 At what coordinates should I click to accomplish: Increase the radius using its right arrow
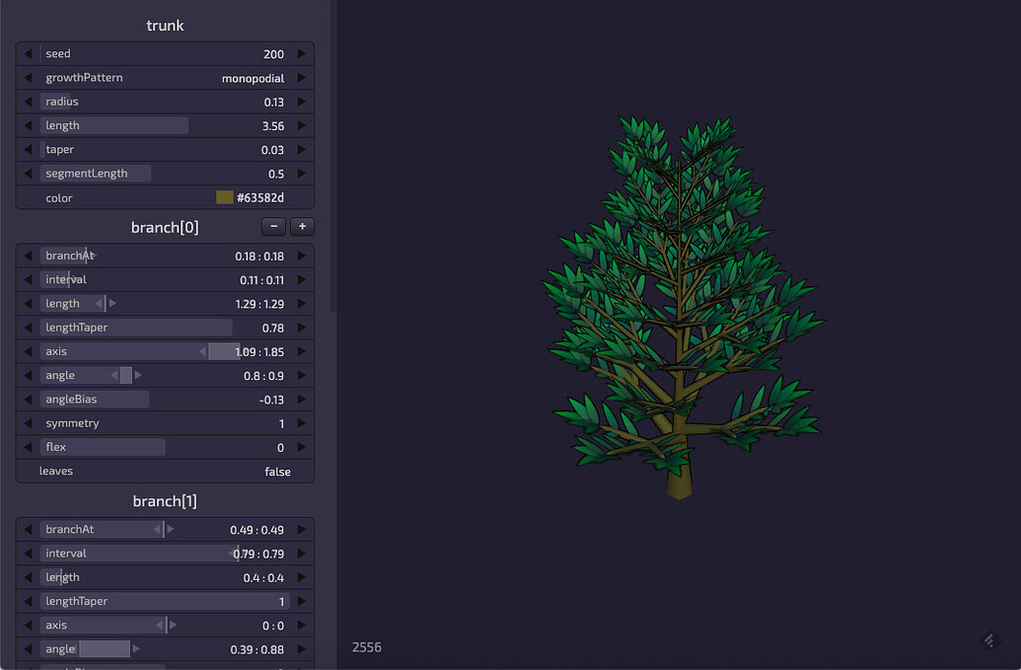(x=302, y=101)
